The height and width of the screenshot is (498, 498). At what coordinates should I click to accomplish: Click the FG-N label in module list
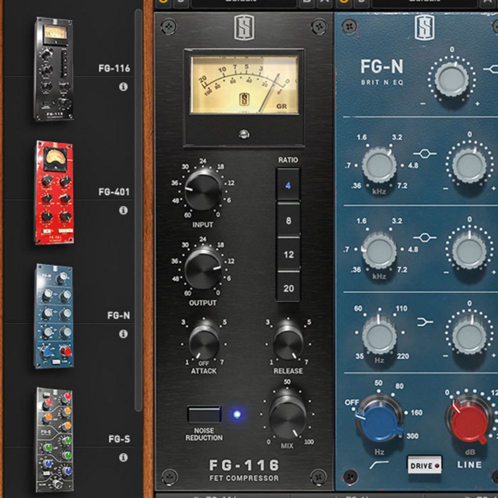click(119, 316)
